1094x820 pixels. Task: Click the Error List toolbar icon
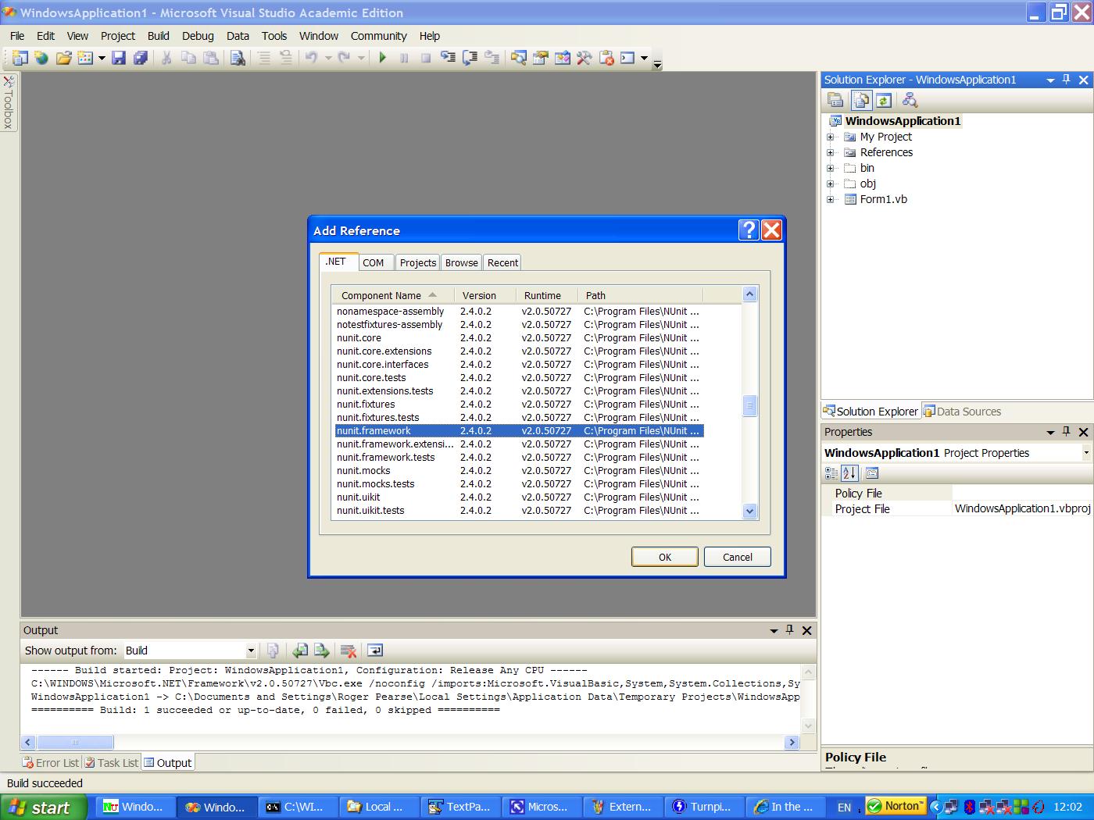(606, 58)
